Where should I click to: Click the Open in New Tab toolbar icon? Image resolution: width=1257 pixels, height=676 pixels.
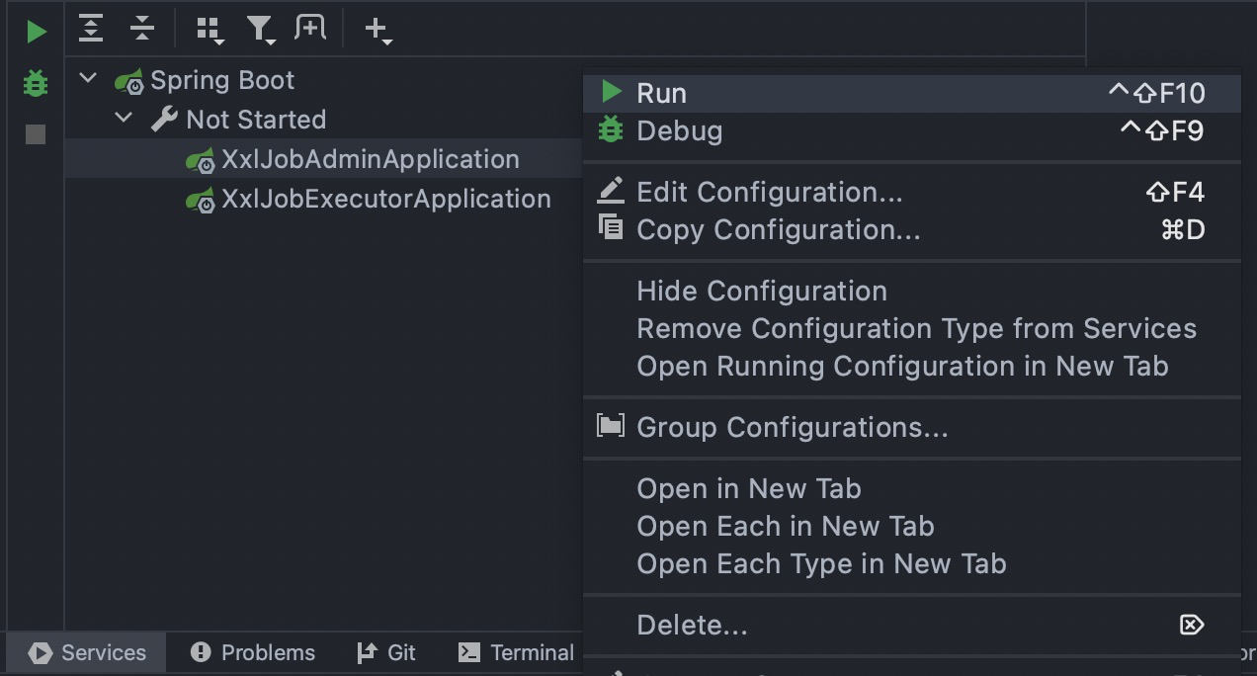coord(310,29)
